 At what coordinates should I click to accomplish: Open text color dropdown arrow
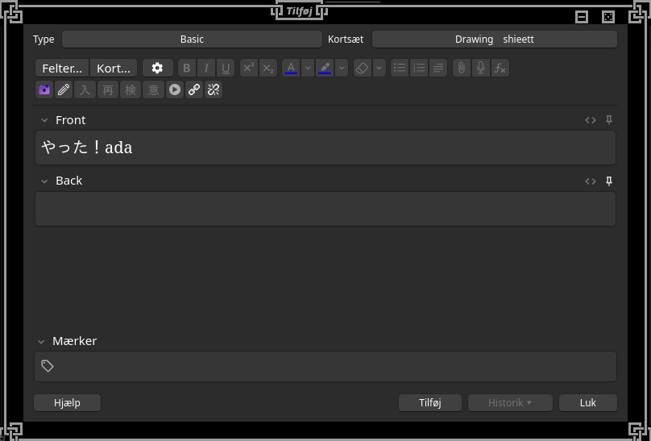(308, 68)
